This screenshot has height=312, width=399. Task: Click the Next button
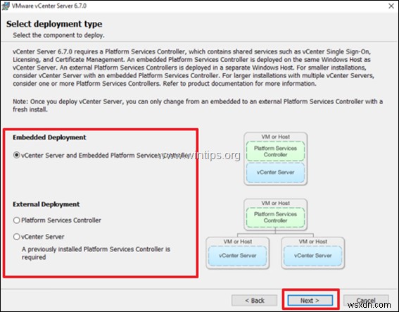(x=310, y=301)
